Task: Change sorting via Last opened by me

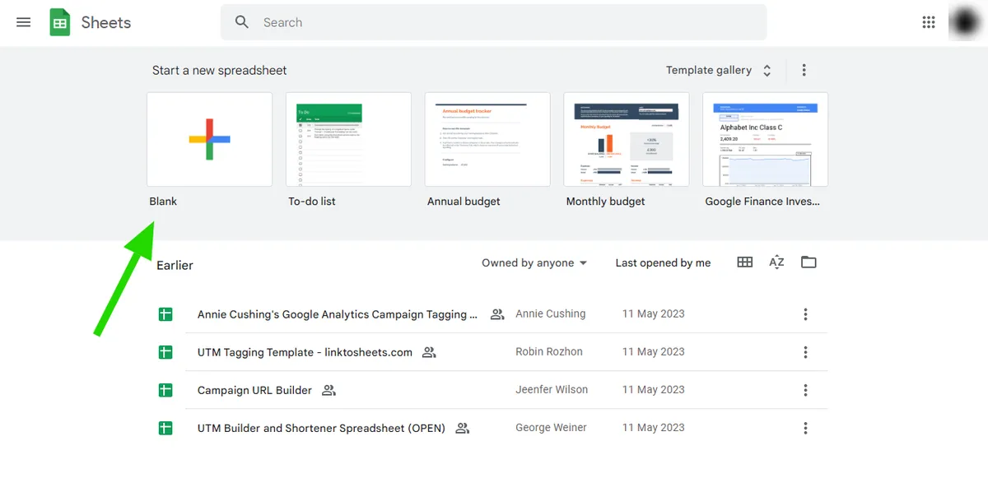Action: point(663,262)
